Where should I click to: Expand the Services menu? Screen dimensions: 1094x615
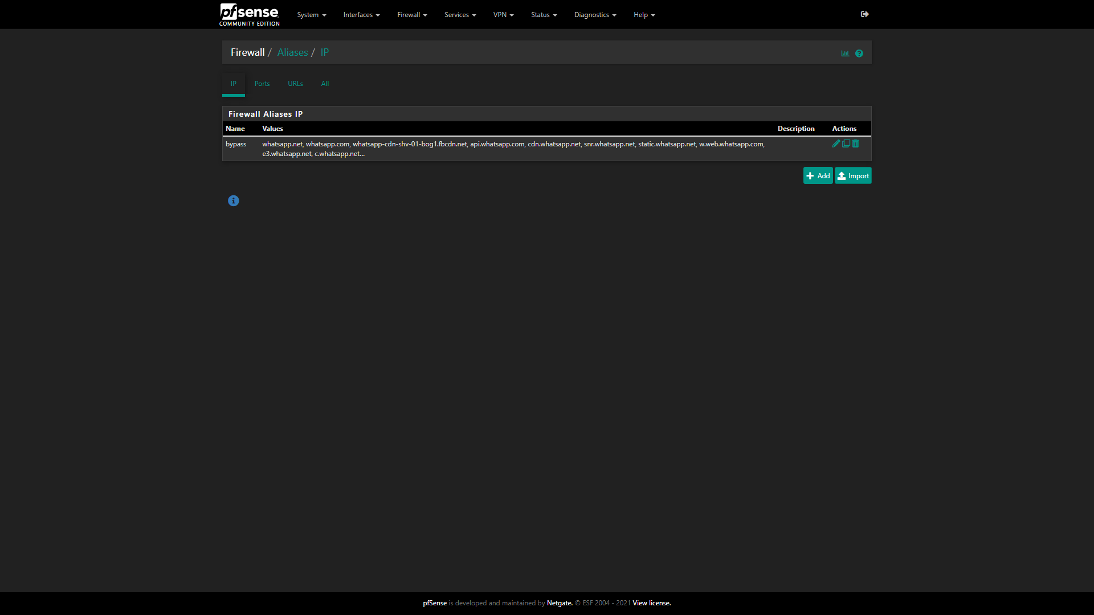pyautogui.click(x=460, y=15)
